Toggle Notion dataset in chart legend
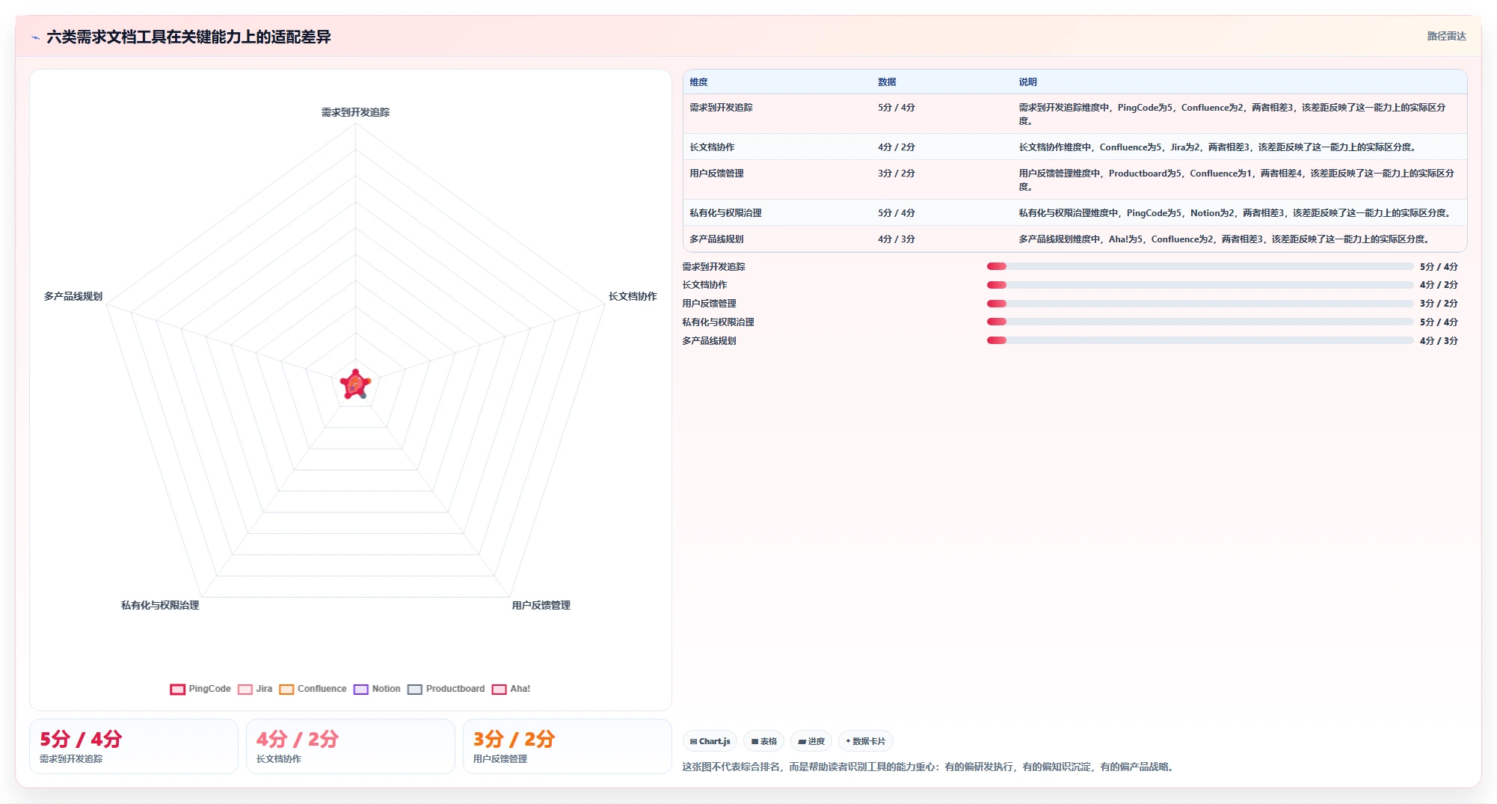Image resolution: width=1497 pixels, height=804 pixels. [x=377, y=689]
